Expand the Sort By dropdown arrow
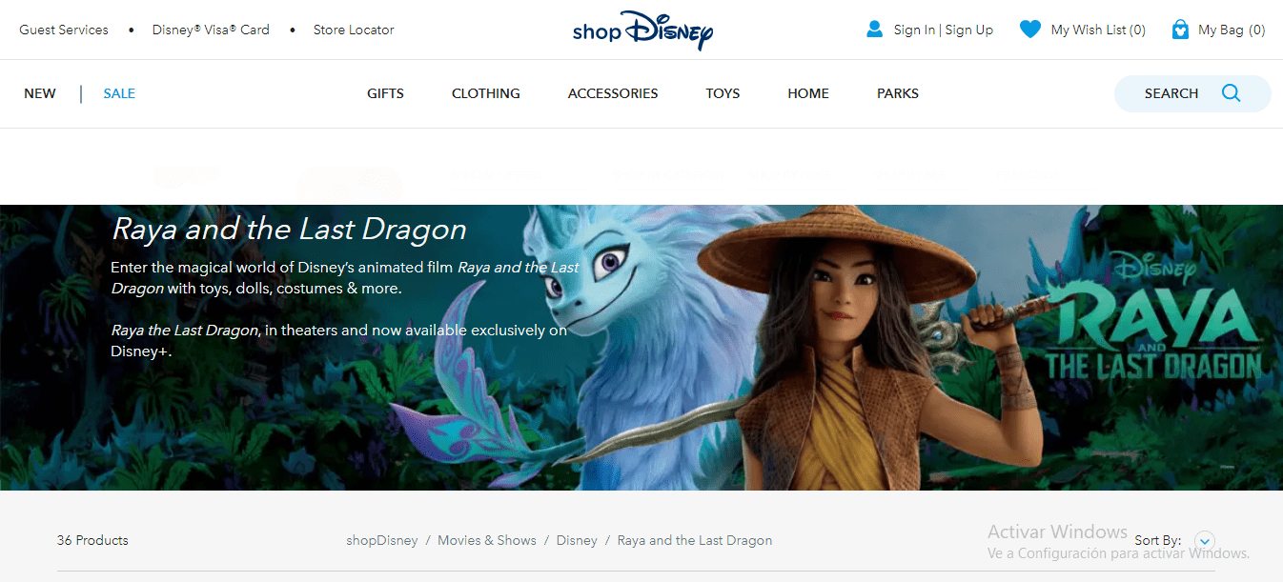This screenshot has height=582, width=1283. click(x=1204, y=541)
